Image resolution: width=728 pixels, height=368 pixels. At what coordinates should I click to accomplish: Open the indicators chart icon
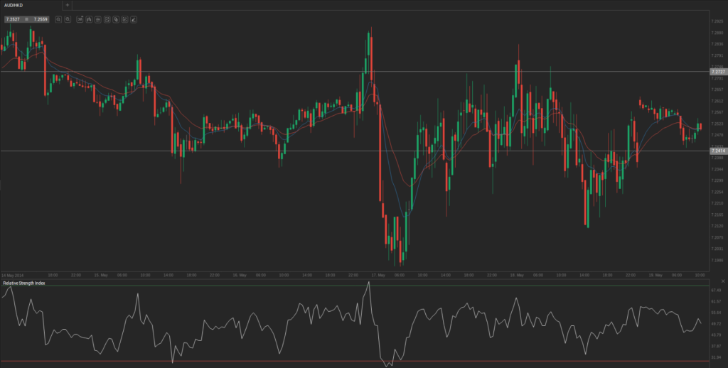[125, 19]
